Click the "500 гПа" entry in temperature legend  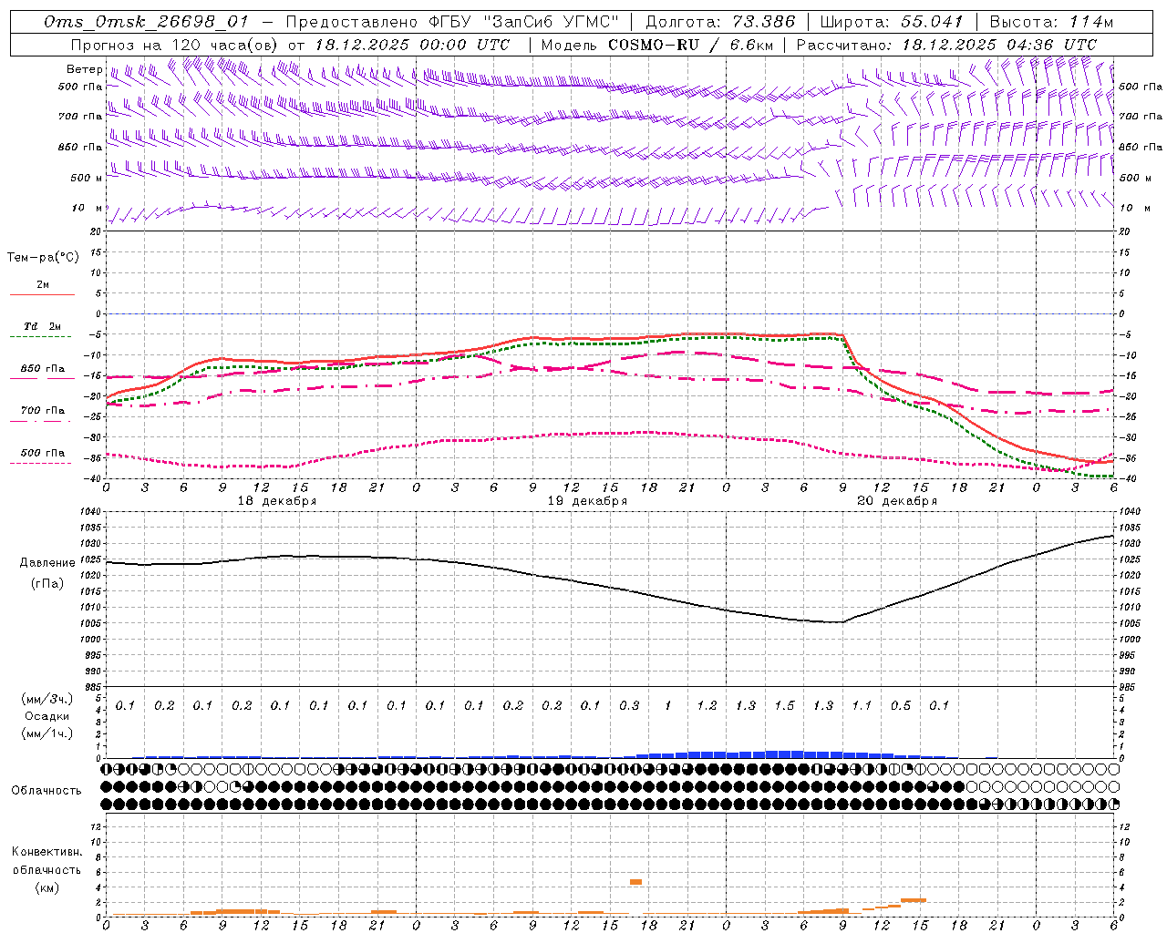tap(42, 453)
